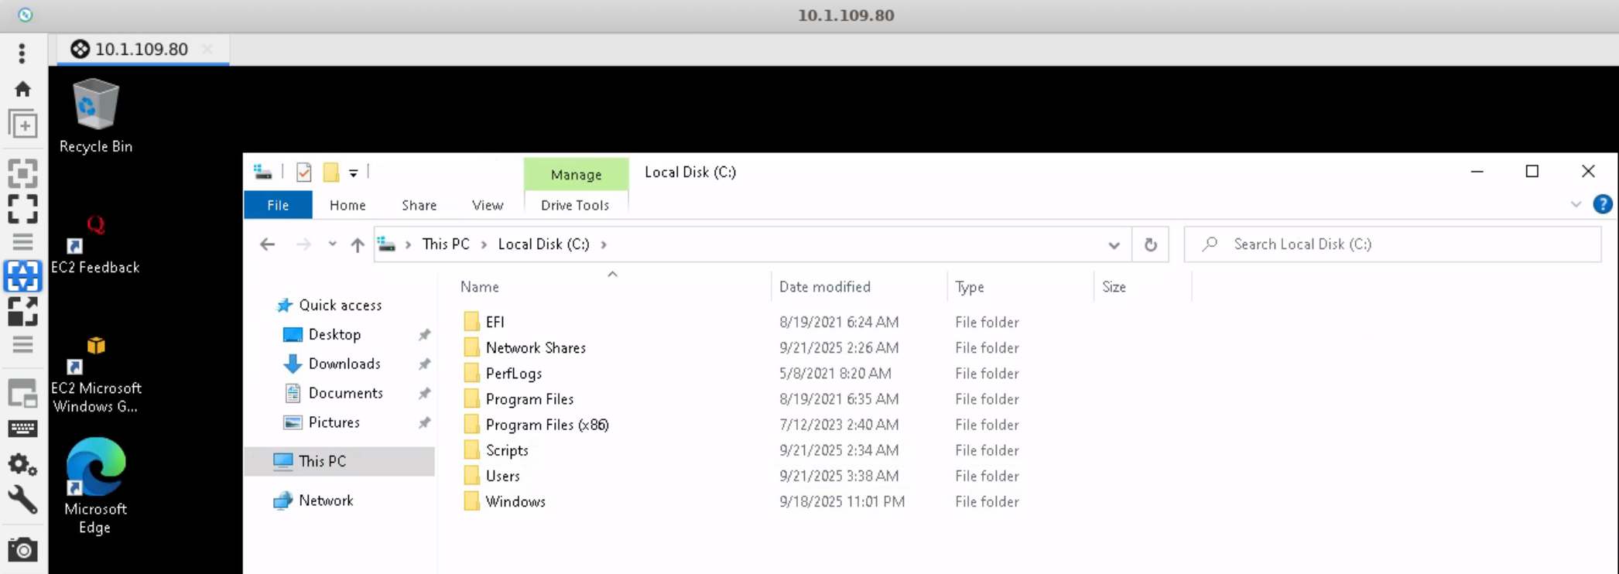Screen dimensions: 1619x574
Task: Open the wrench tools icon in sidebar
Action: point(22,501)
